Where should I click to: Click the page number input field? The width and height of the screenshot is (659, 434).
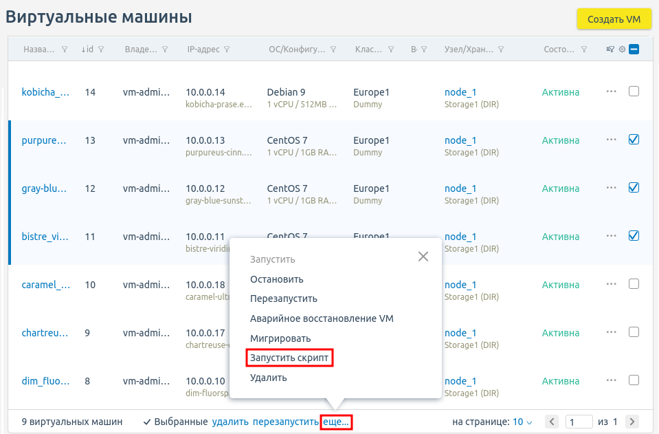click(579, 422)
